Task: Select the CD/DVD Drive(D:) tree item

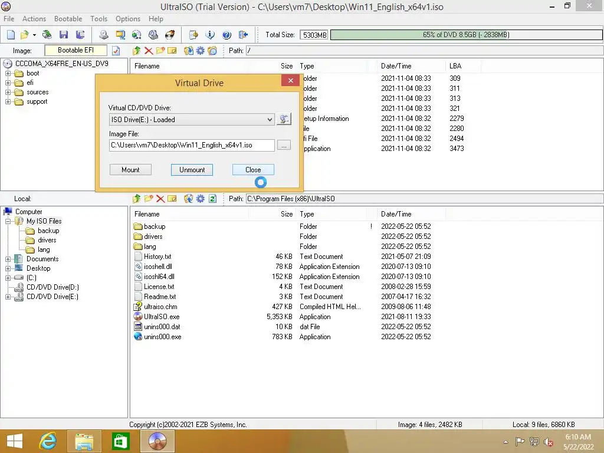Action: coord(52,287)
